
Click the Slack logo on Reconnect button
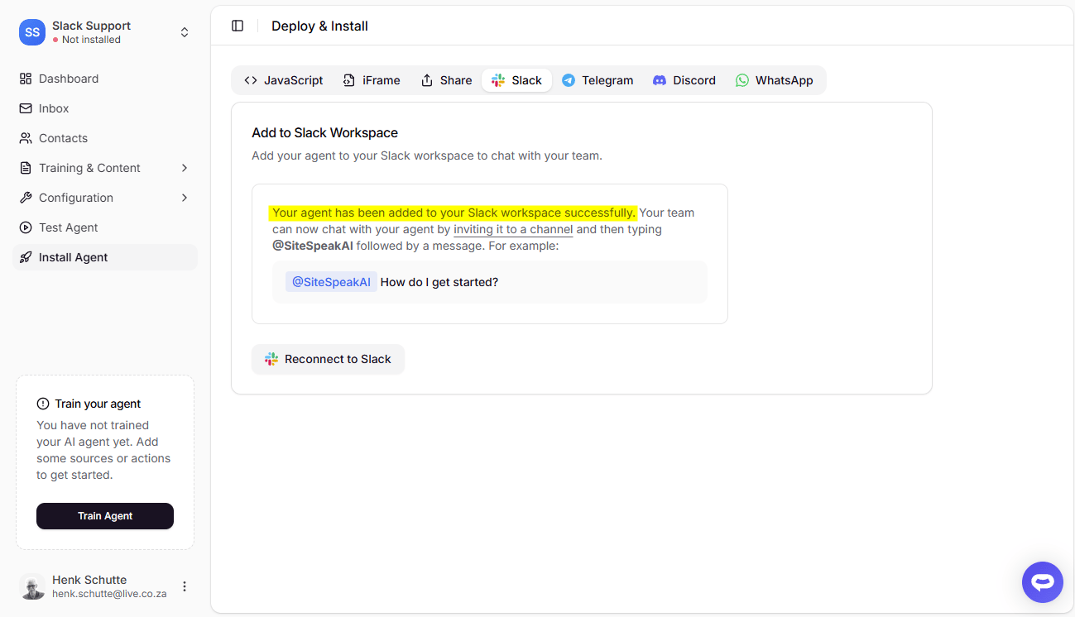click(271, 359)
